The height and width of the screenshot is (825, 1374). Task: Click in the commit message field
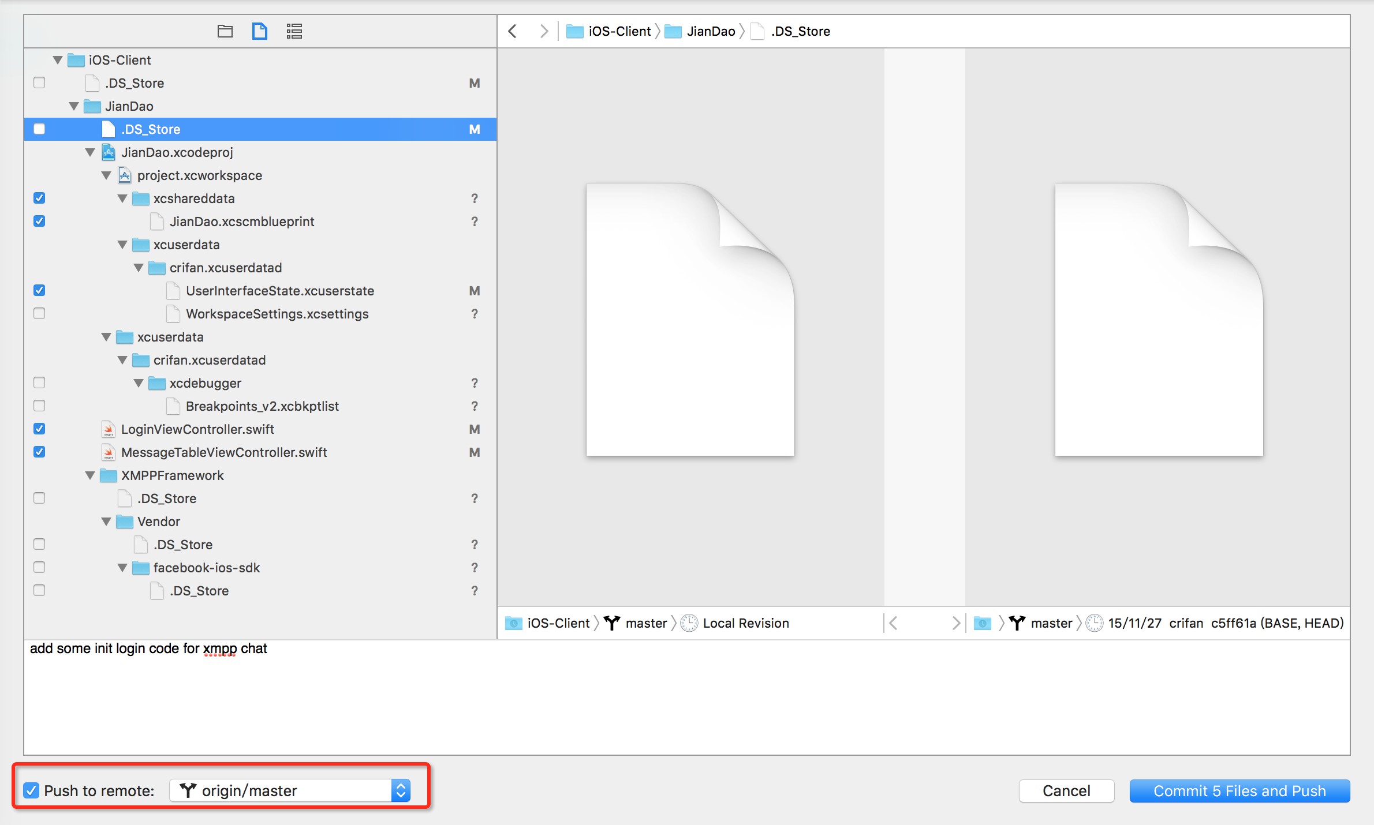pyautogui.click(x=687, y=697)
